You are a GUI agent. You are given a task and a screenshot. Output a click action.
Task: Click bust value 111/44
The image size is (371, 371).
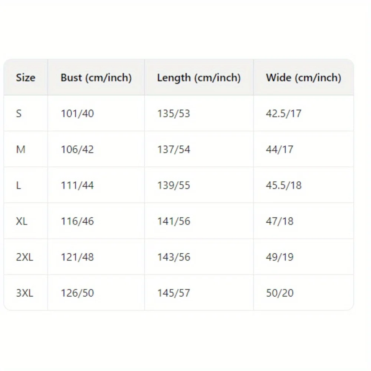pos(77,185)
